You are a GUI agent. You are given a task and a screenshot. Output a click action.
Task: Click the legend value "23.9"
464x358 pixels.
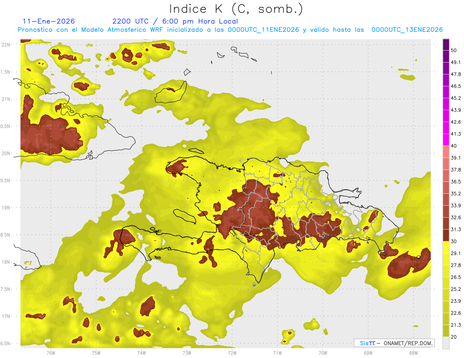pos(456,301)
